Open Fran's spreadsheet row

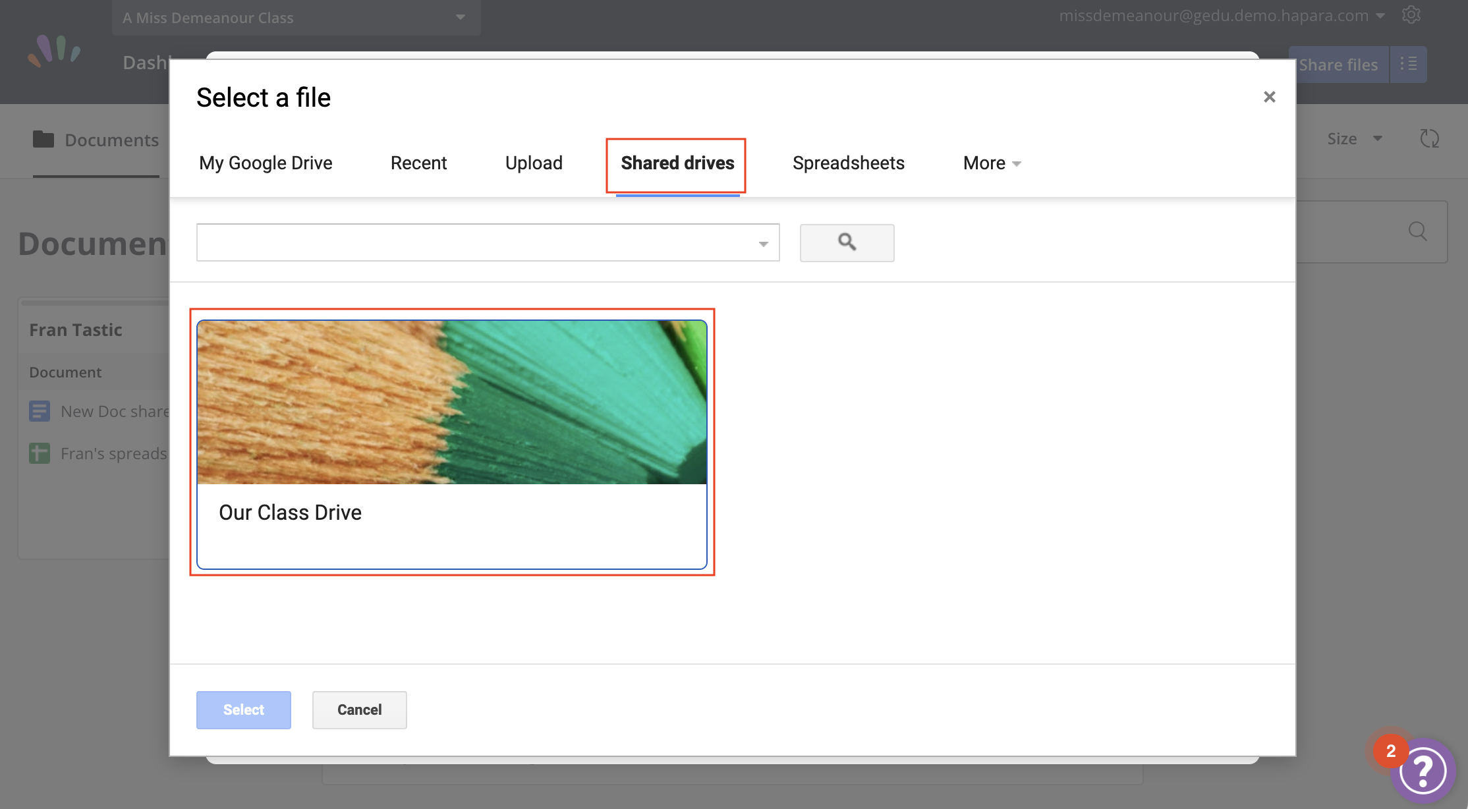pyautogui.click(x=98, y=453)
